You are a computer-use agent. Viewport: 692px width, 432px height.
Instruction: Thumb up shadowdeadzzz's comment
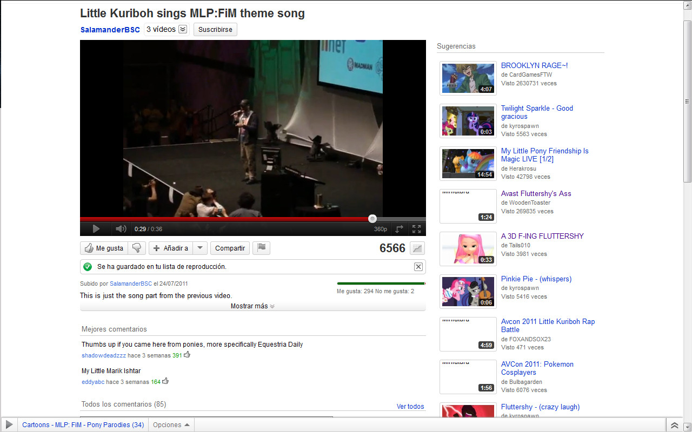click(187, 355)
